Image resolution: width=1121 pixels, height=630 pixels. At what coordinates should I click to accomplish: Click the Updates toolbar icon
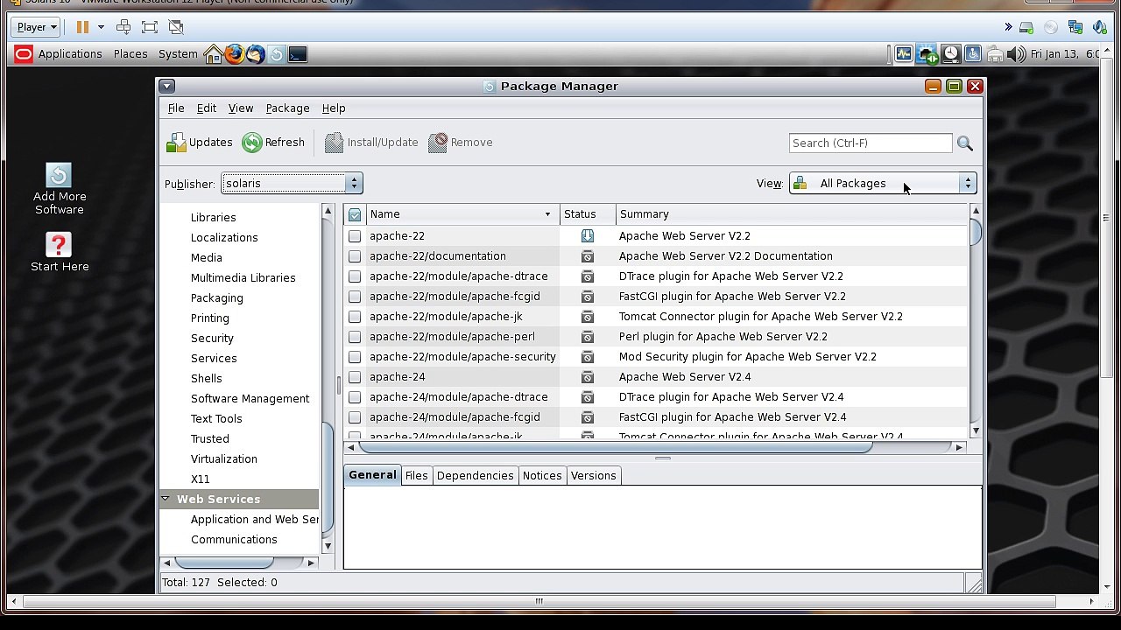[176, 143]
